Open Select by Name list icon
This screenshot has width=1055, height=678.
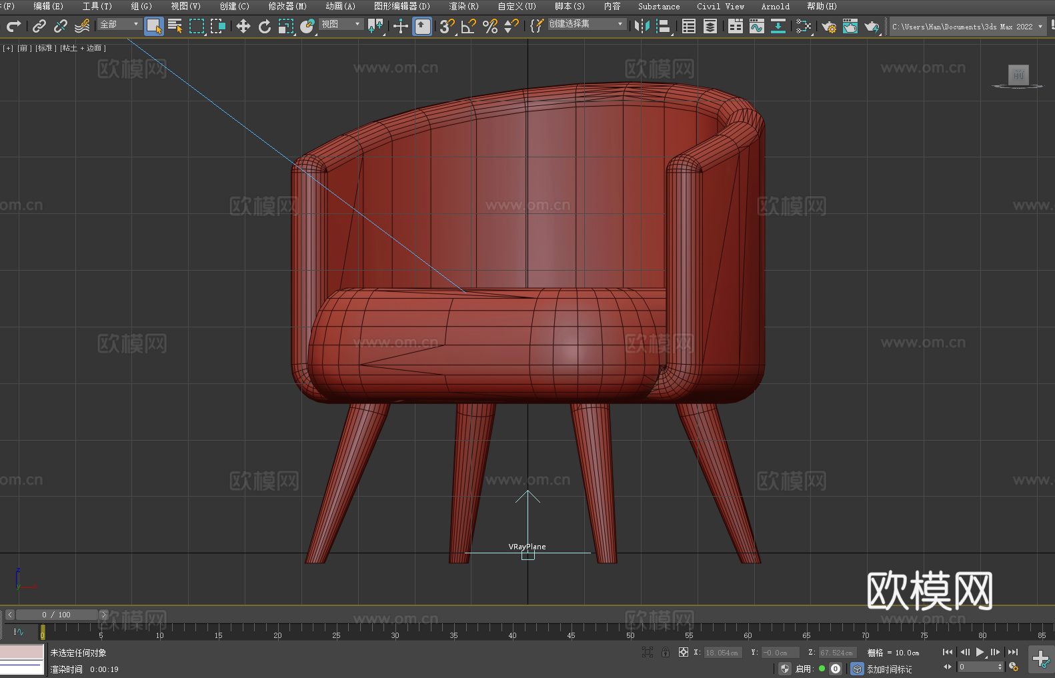click(x=175, y=26)
